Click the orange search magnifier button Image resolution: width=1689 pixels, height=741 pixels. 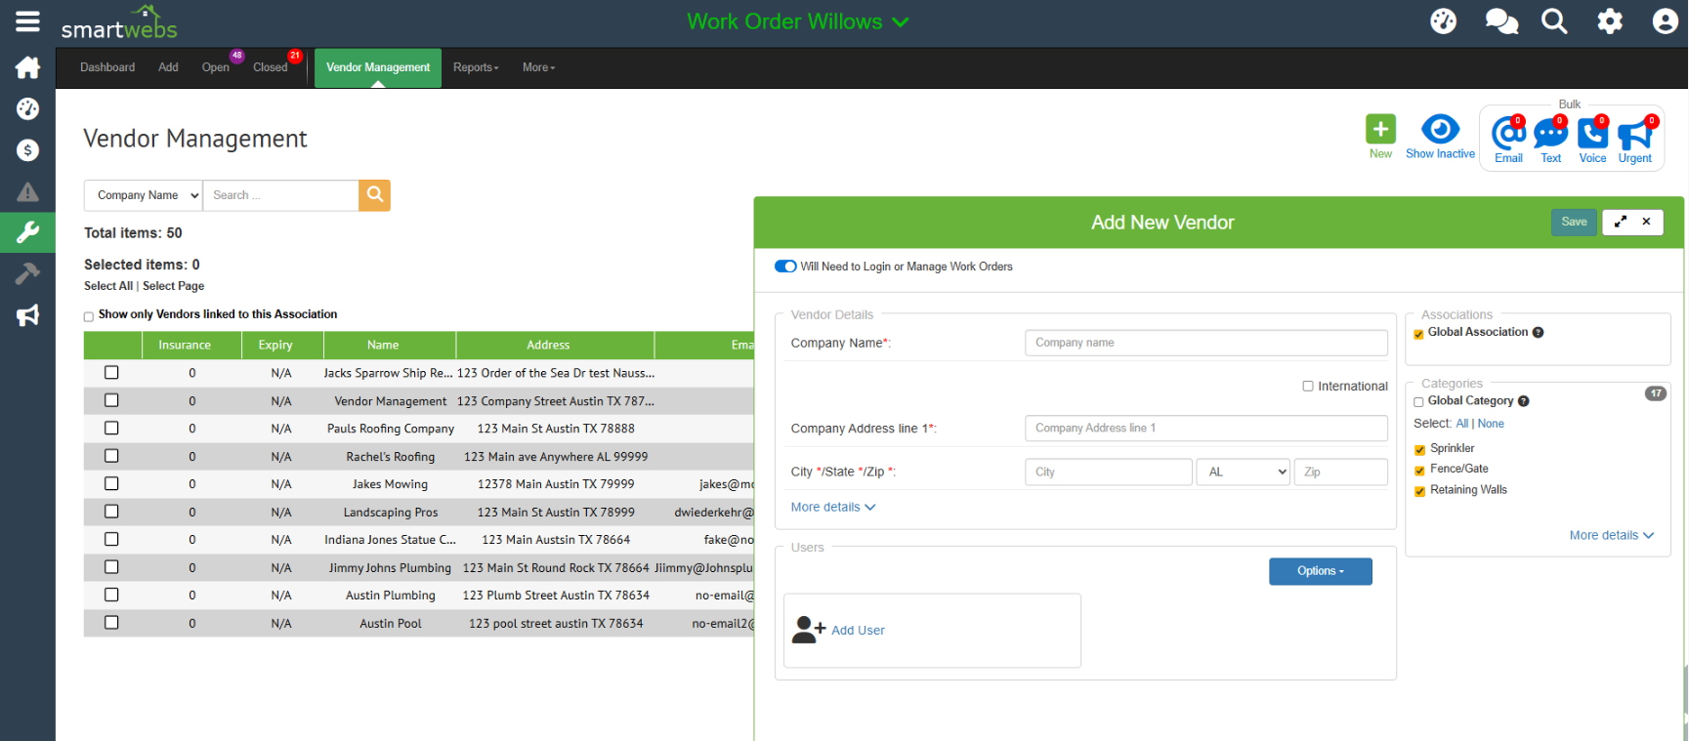(x=374, y=195)
